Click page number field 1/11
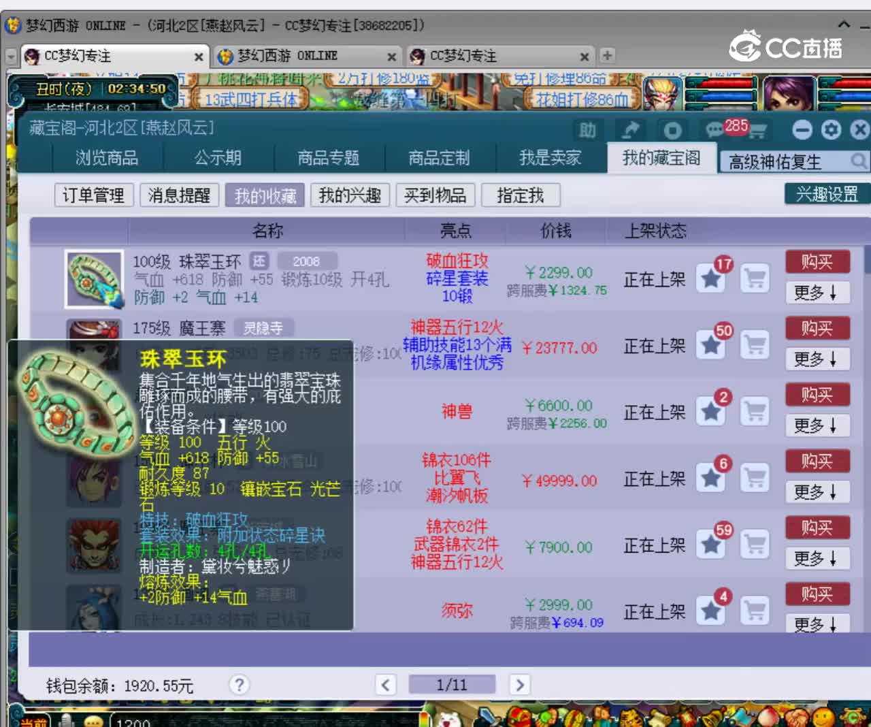The image size is (871, 727). coord(452,685)
